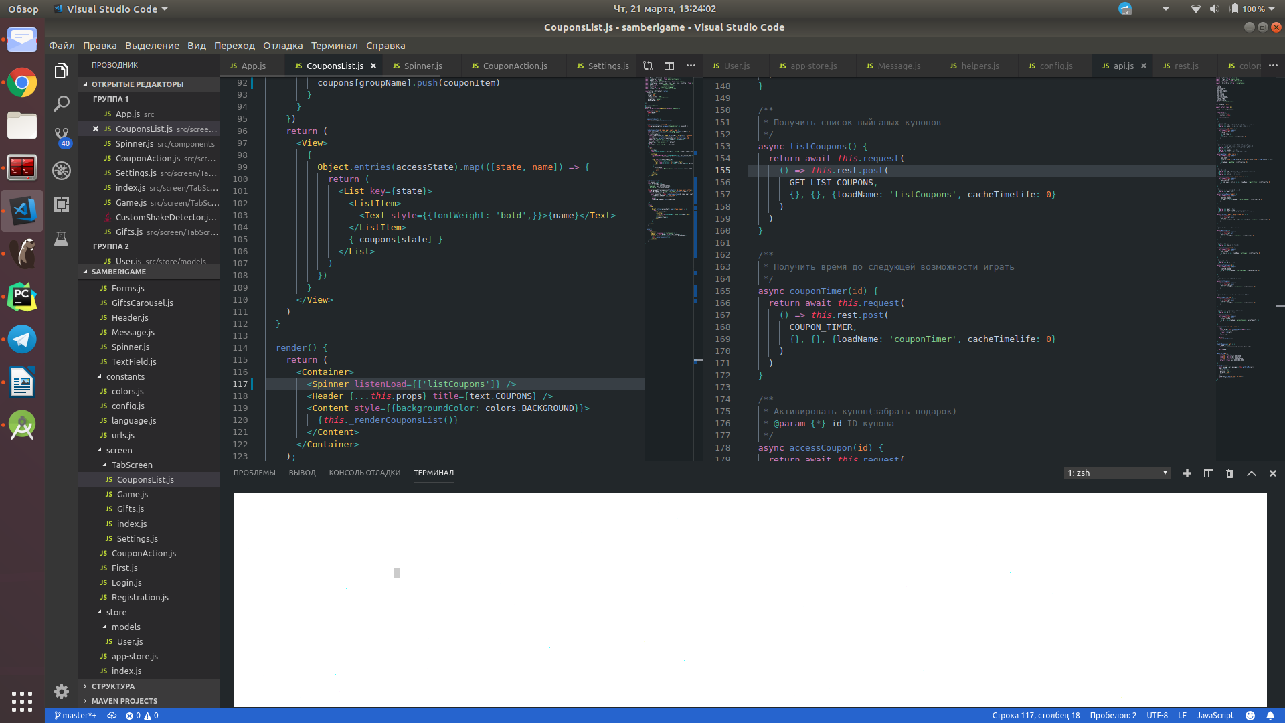Synchronize changes via cloud icon in status bar
This screenshot has width=1285, height=723.
pyautogui.click(x=112, y=716)
